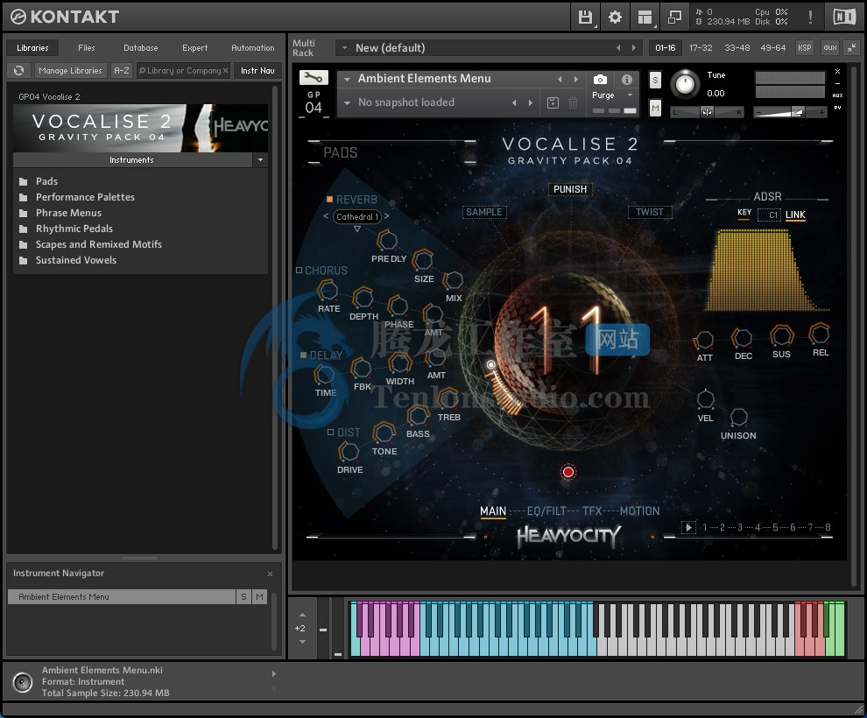
Task: Click the minimized view window icon
Action: pos(674,18)
